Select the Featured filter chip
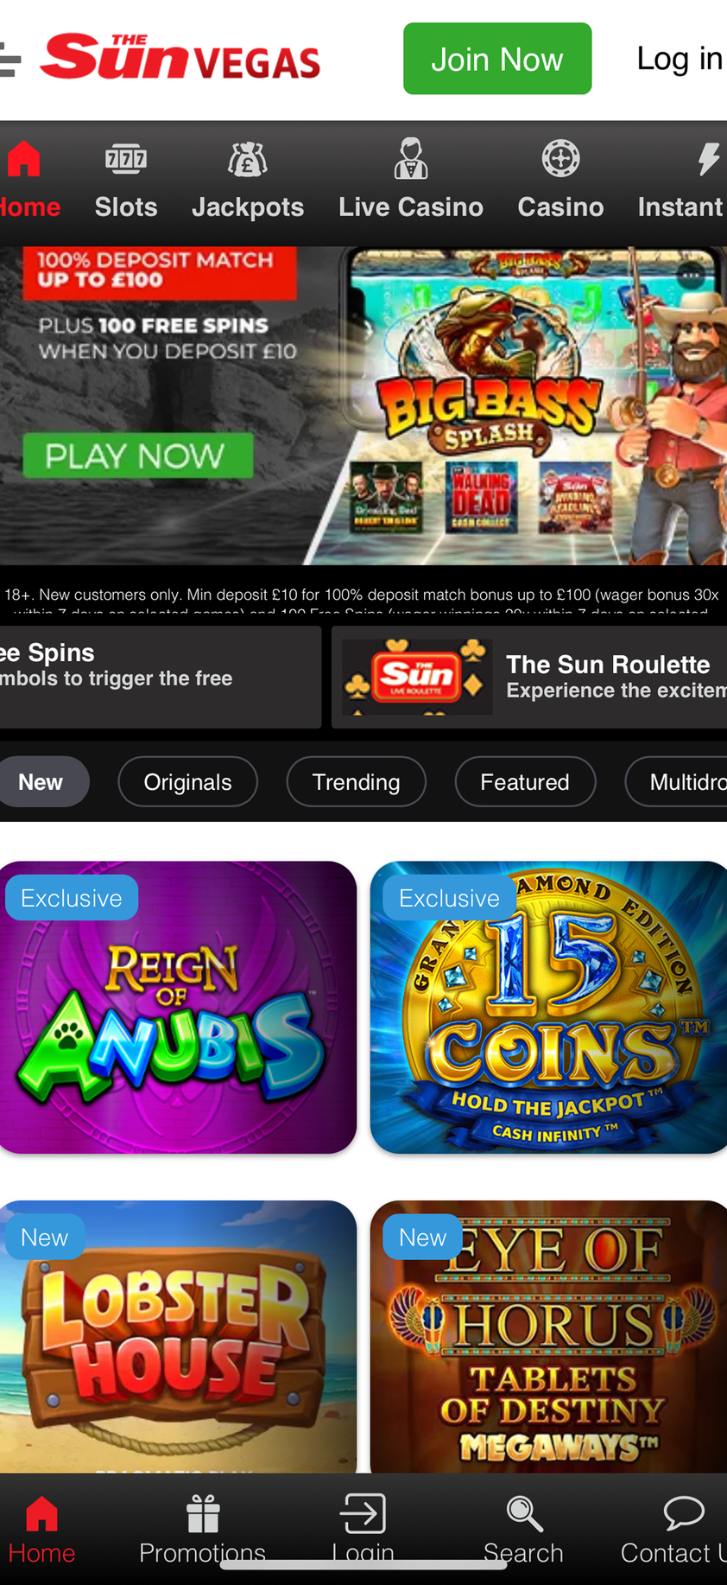This screenshot has width=727, height=1585. point(525,782)
